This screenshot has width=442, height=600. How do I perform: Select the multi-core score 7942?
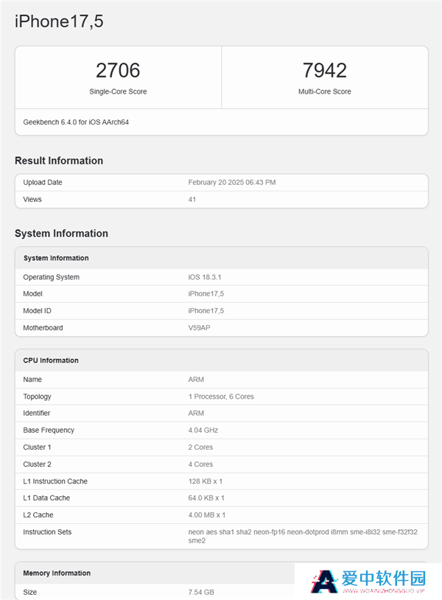coord(325,71)
